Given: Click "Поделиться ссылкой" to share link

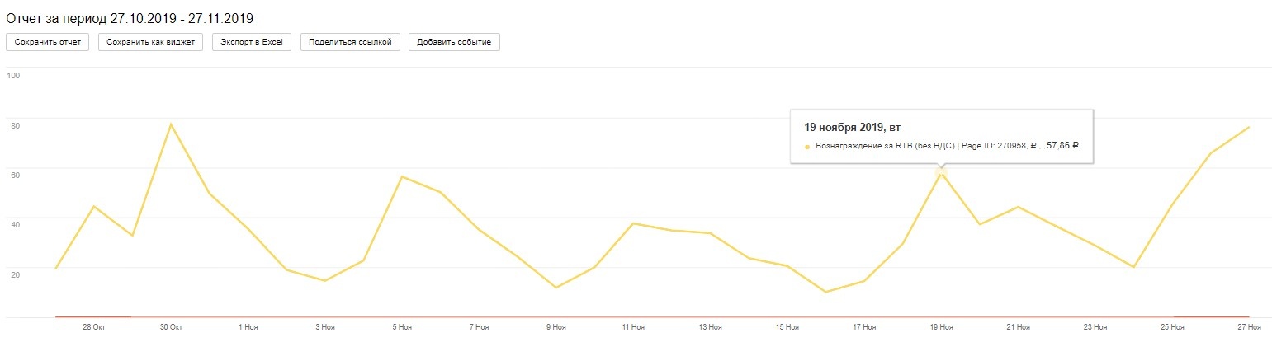Looking at the screenshot, I should point(351,42).
